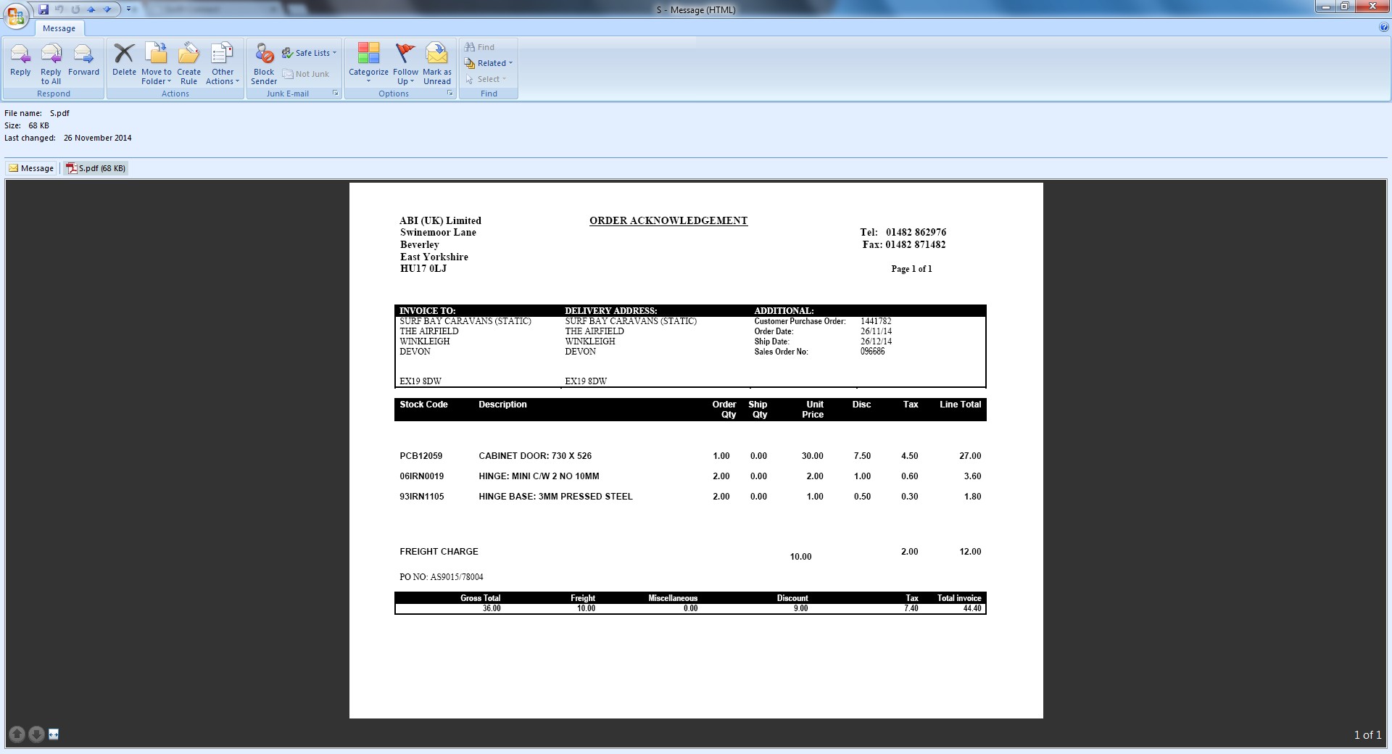The height and width of the screenshot is (754, 1392).
Task: Open the Junk E-mail options dialog launcher
Action: [x=336, y=94]
